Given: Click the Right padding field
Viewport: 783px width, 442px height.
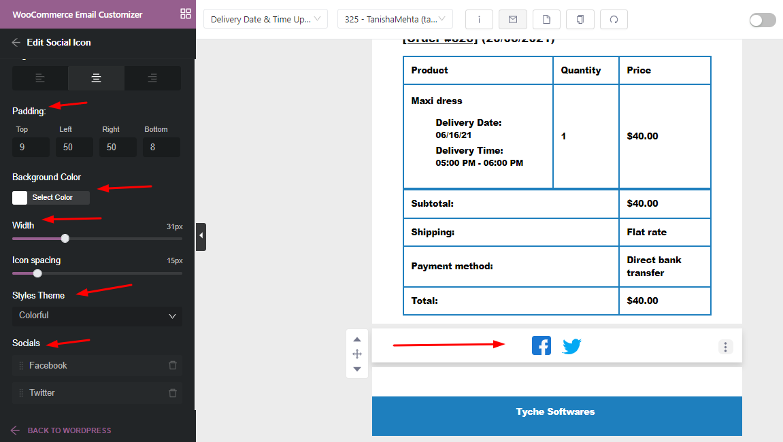Looking at the screenshot, I should coord(118,148).
